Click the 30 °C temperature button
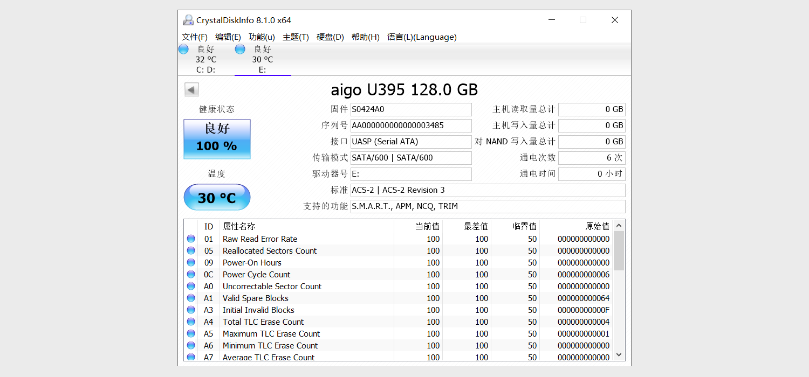809x377 pixels. pyautogui.click(x=217, y=197)
